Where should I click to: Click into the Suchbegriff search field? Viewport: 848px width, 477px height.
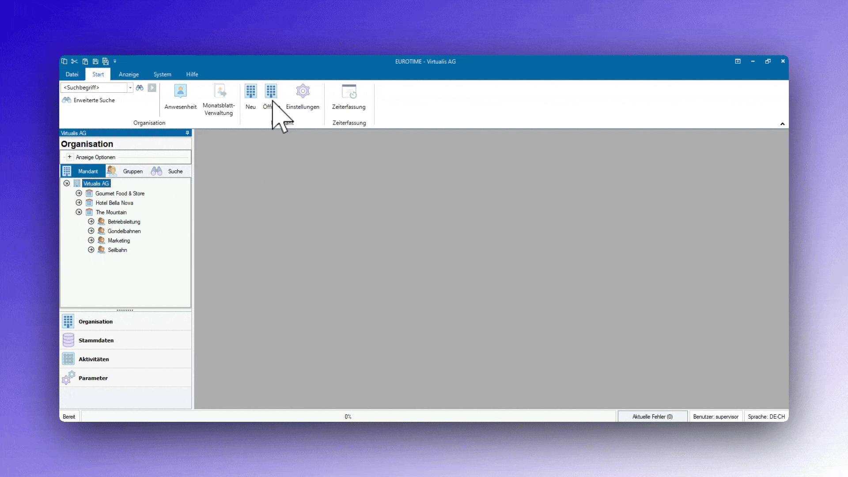click(94, 88)
